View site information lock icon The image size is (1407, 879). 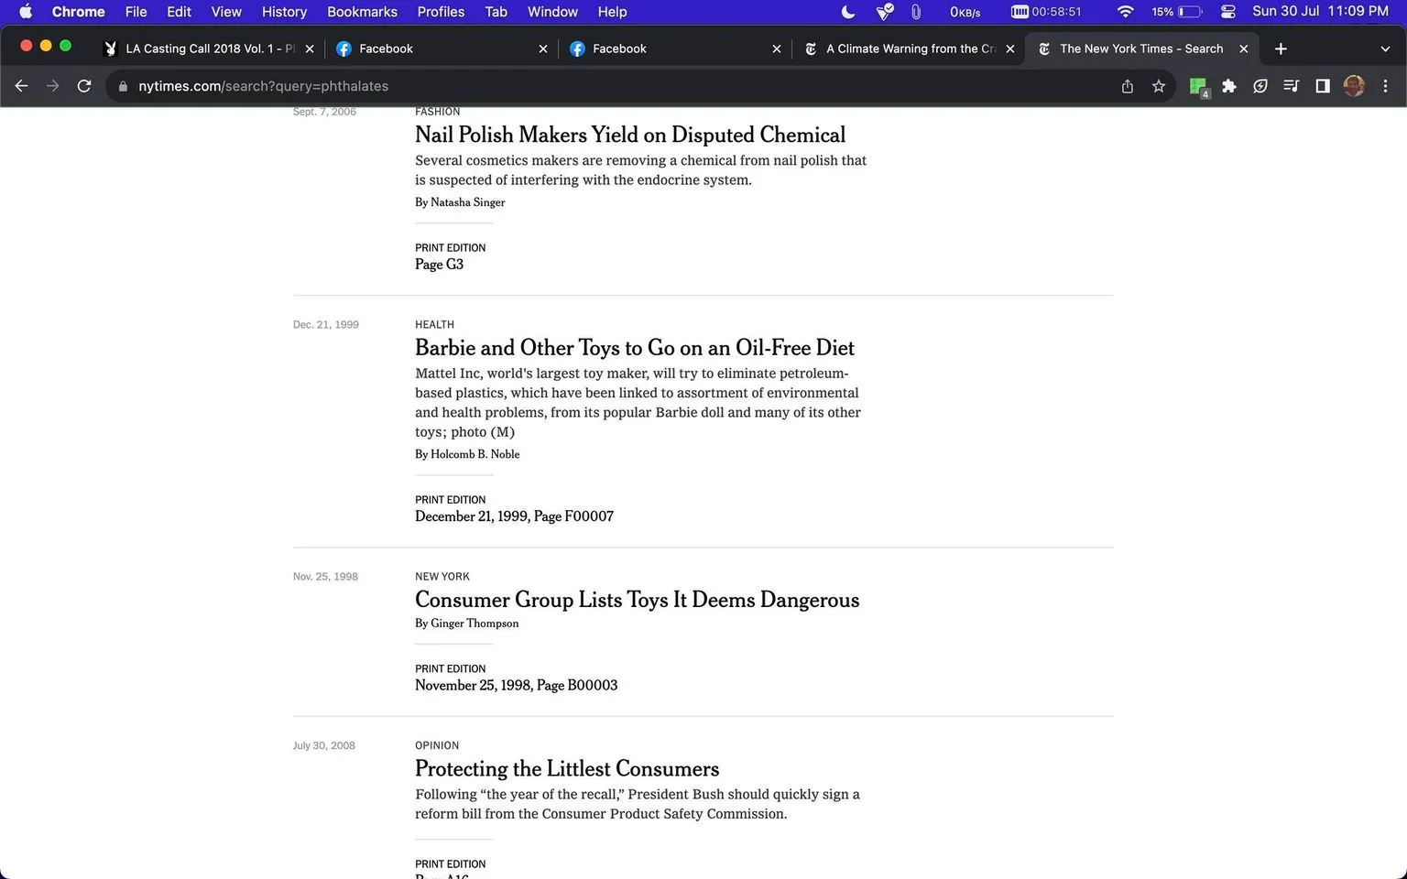coord(123,86)
